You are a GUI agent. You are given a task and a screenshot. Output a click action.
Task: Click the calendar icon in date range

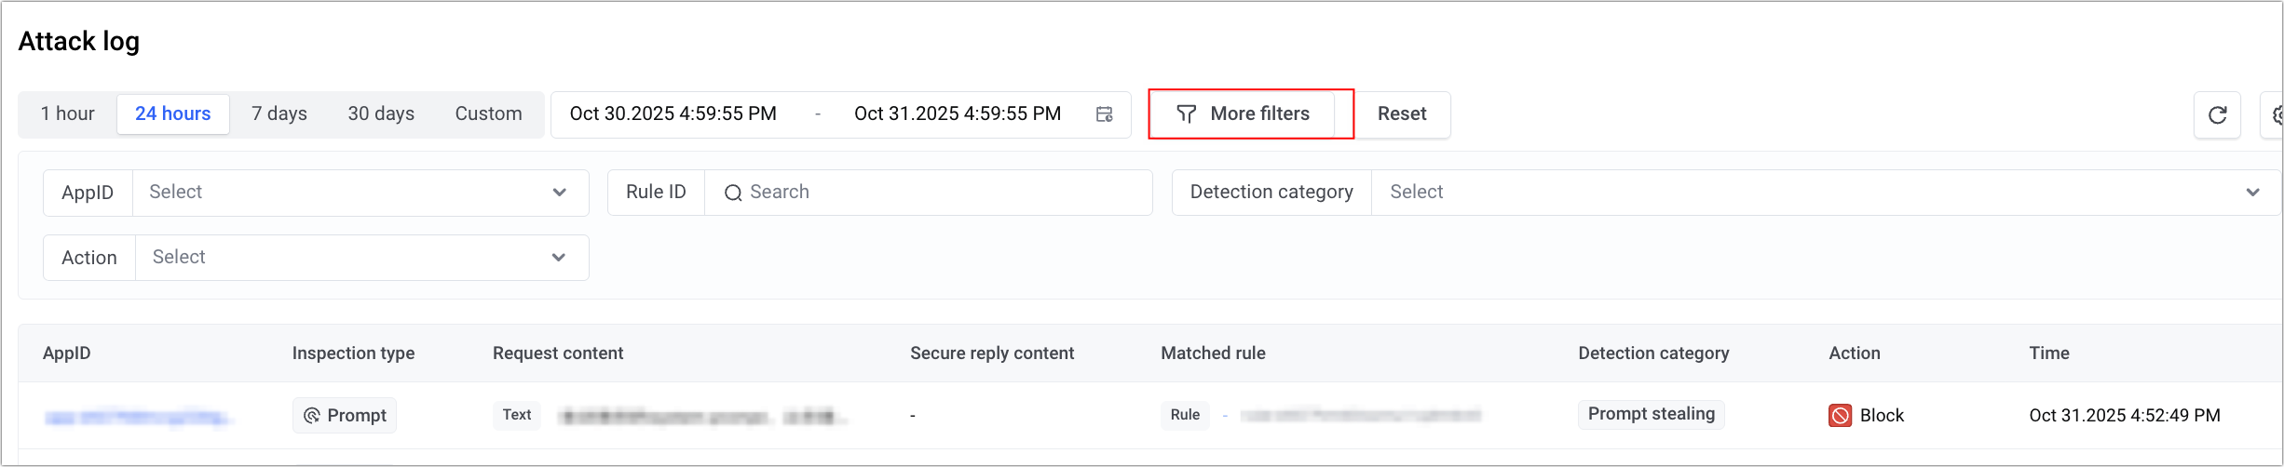coord(1105,114)
